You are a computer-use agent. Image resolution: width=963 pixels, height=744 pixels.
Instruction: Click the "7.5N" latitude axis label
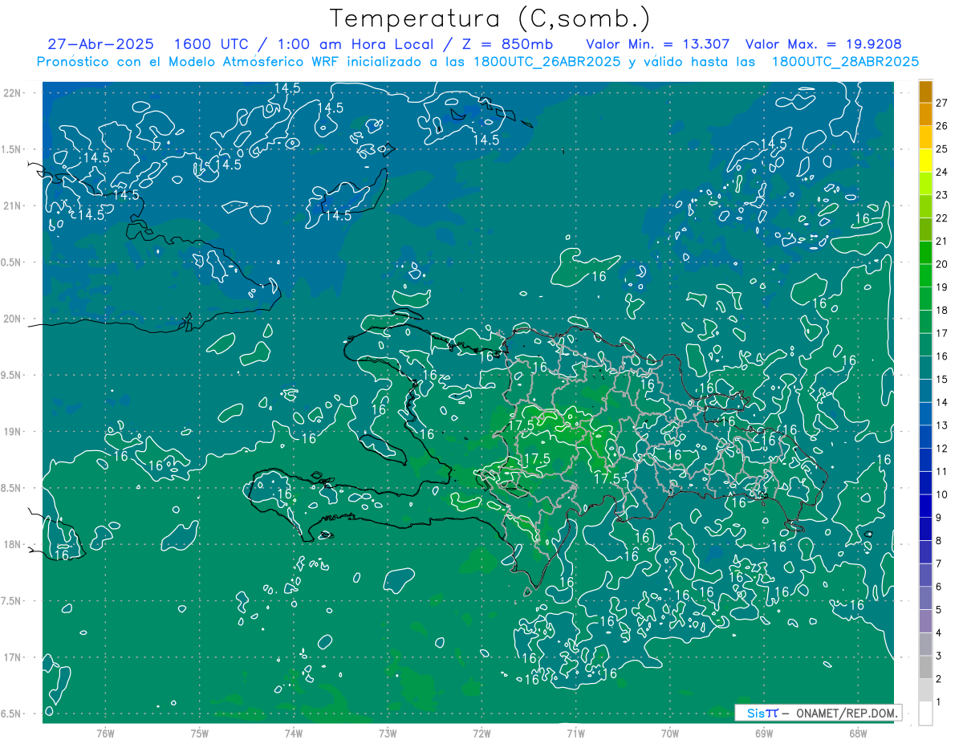coord(12,601)
